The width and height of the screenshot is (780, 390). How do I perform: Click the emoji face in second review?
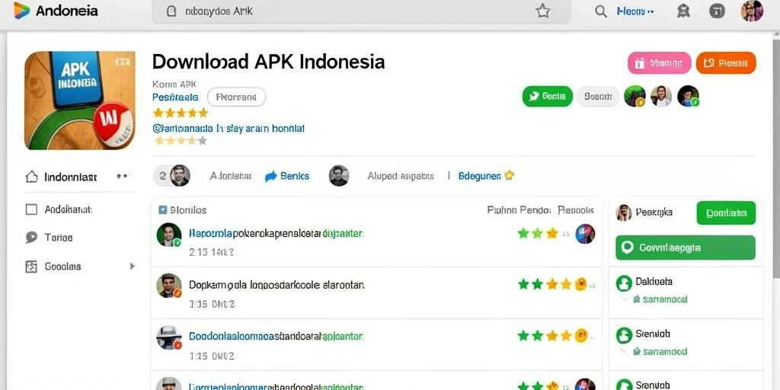(x=580, y=284)
